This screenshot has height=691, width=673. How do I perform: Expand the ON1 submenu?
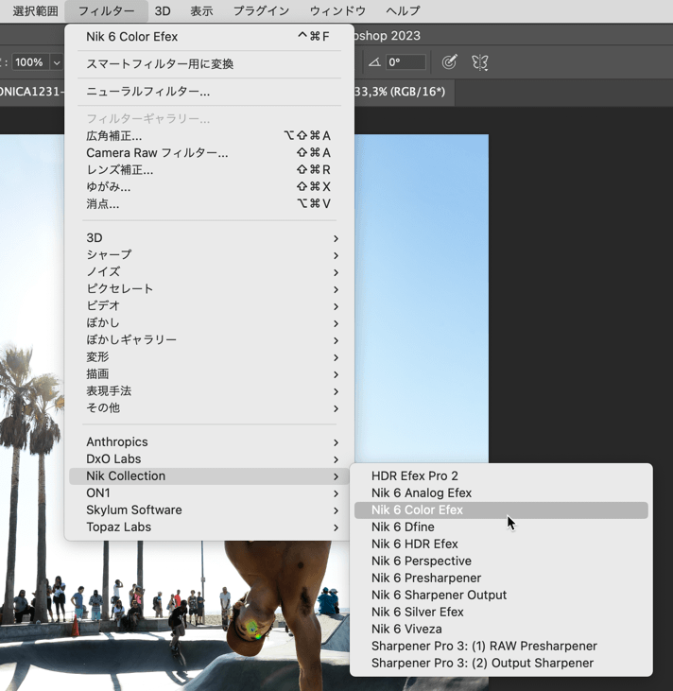[x=209, y=493]
